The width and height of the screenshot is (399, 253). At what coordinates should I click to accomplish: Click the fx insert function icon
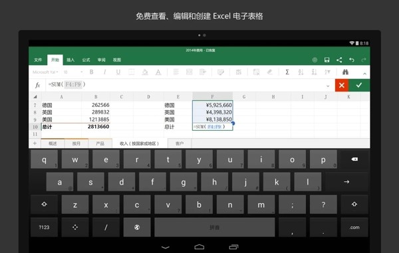point(38,85)
